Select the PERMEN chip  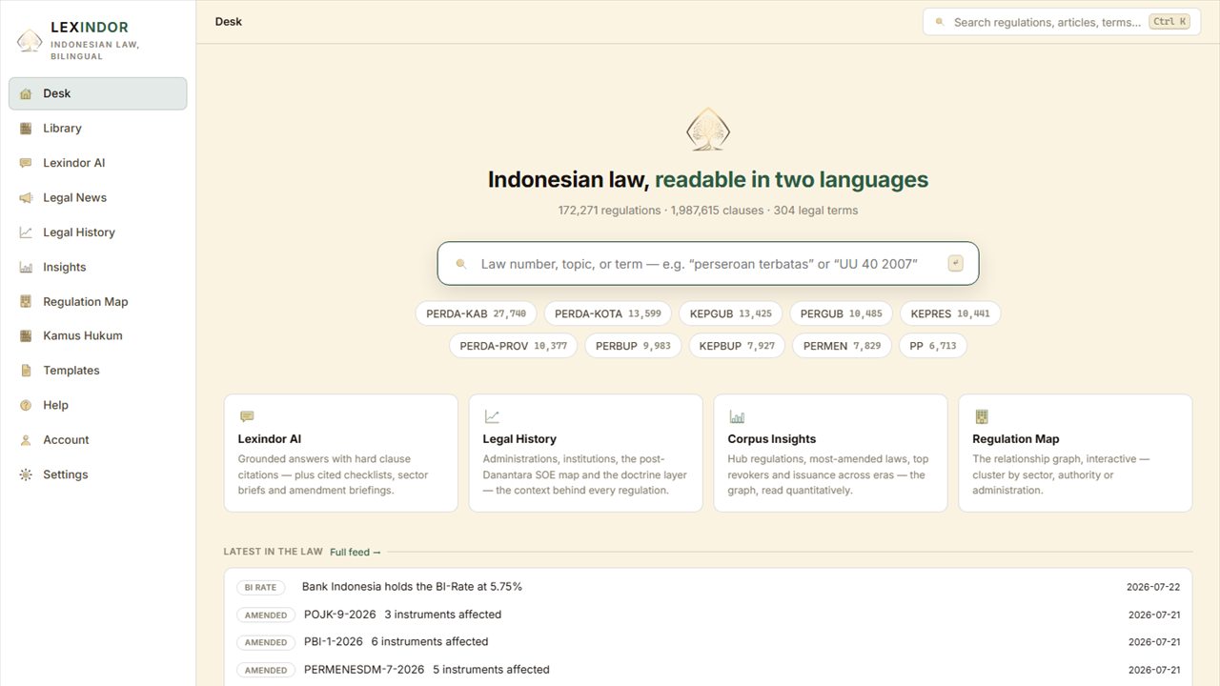pyautogui.click(x=842, y=346)
